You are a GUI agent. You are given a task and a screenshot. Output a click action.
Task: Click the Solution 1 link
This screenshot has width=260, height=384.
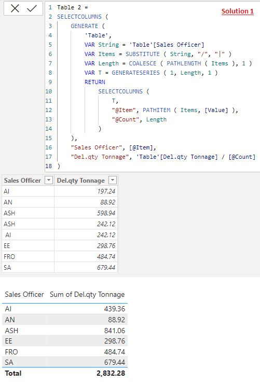tap(238, 11)
